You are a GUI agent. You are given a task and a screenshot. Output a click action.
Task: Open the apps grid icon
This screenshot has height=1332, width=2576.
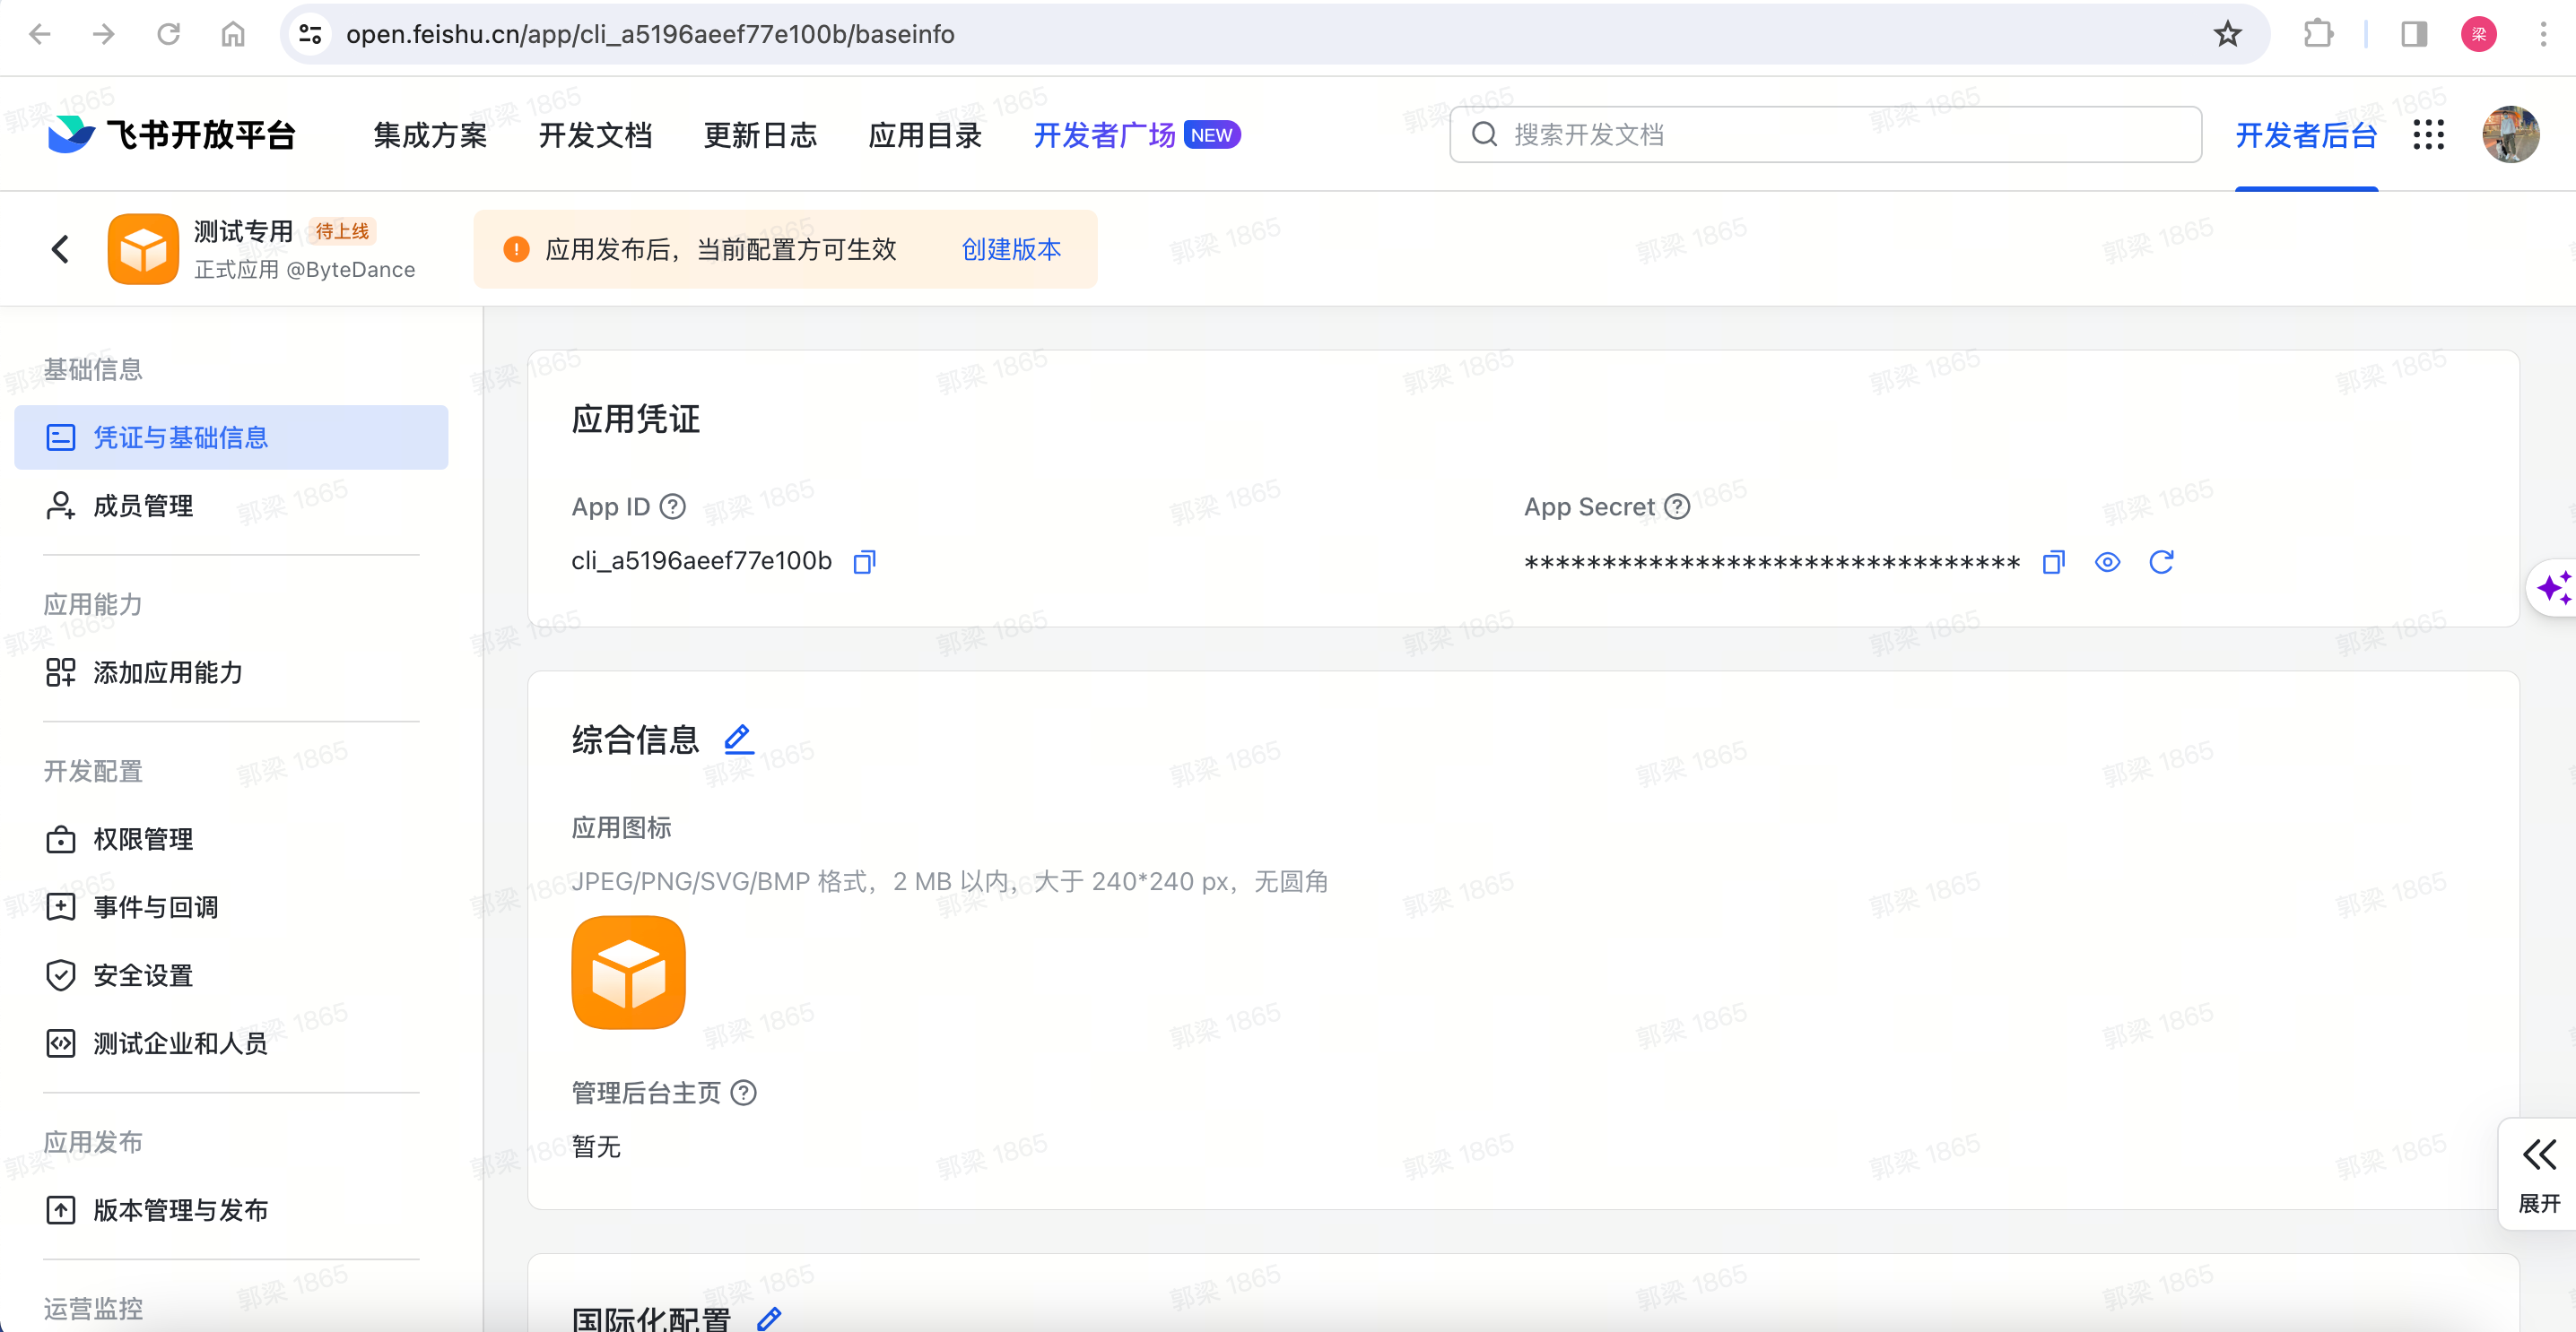[2428, 134]
